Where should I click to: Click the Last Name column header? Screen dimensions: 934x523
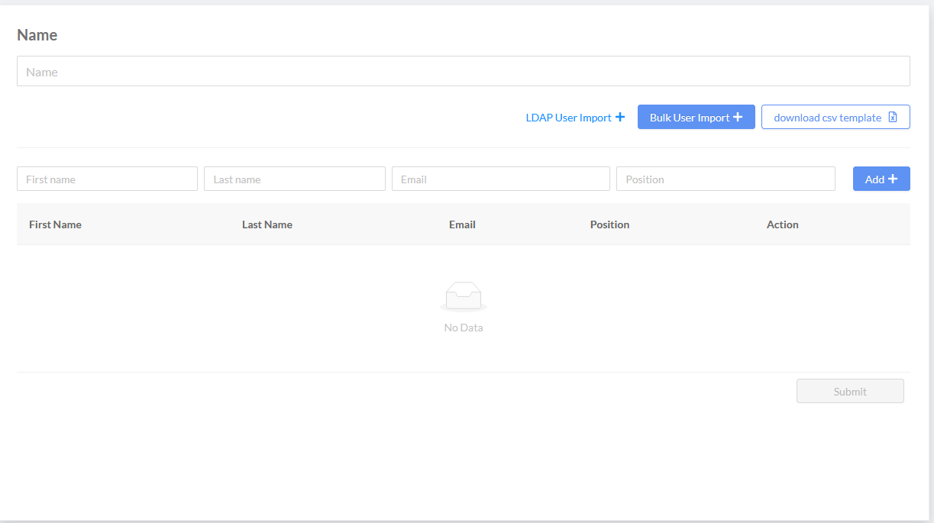click(x=267, y=224)
